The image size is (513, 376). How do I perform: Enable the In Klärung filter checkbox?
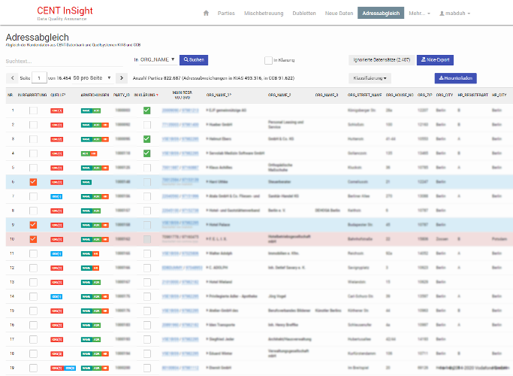(x=268, y=59)
